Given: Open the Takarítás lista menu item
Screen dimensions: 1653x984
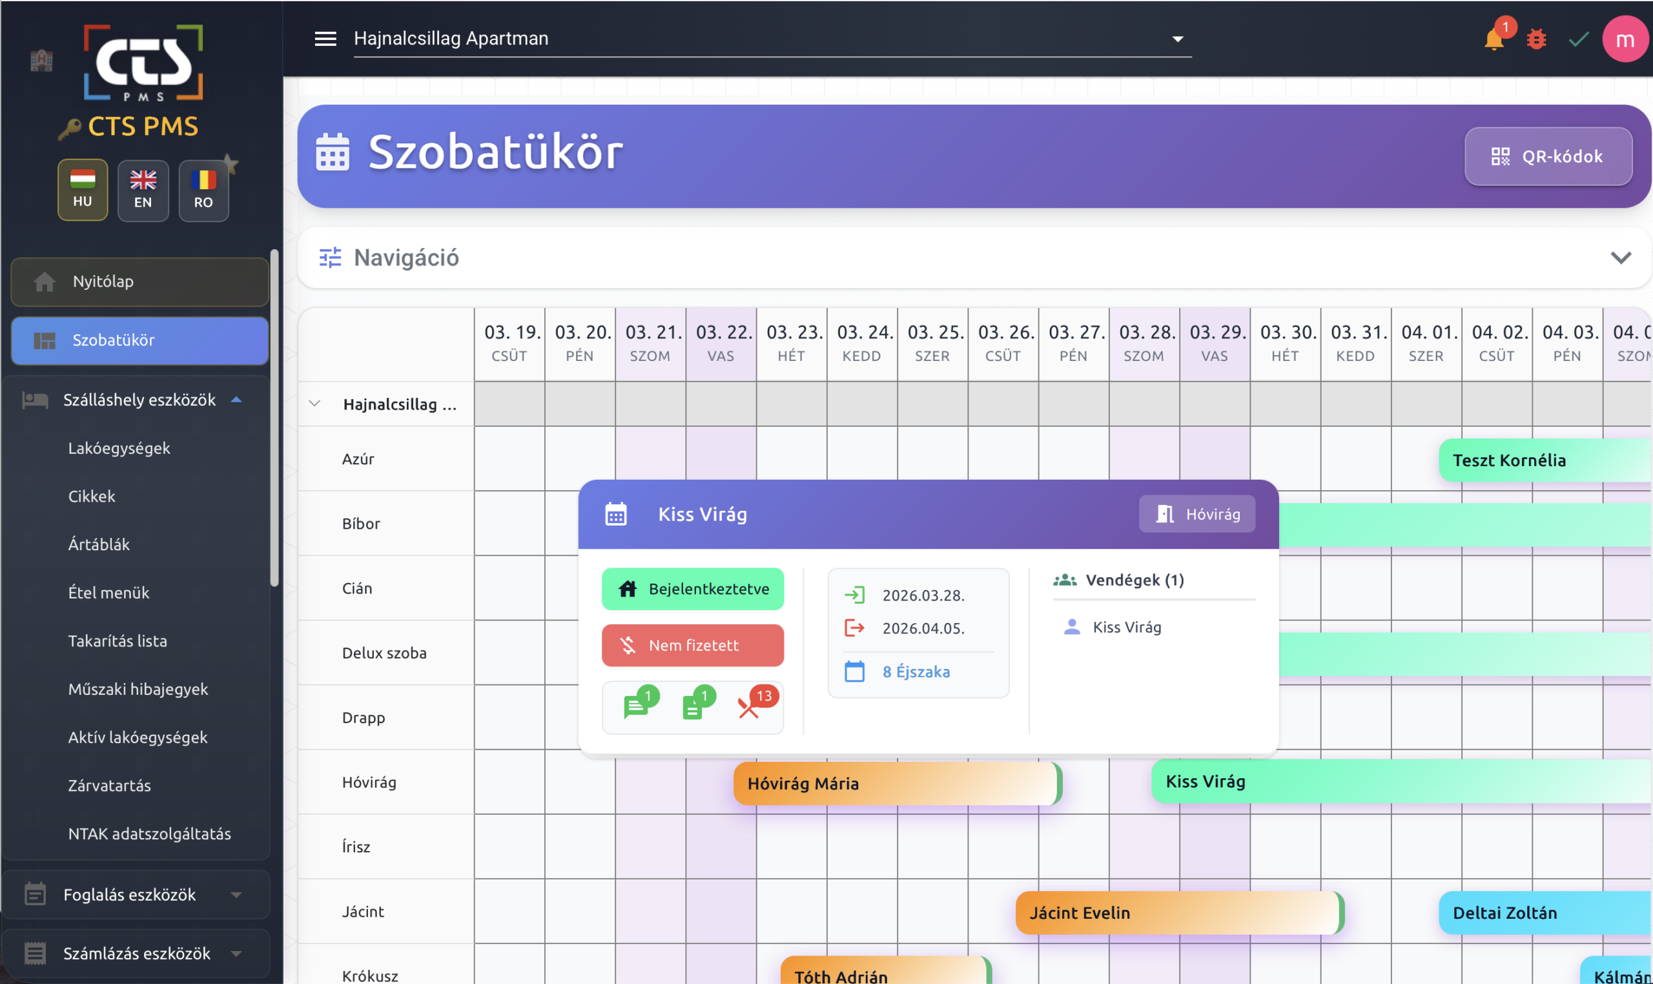Looking at the screenshot, I should point(118,641).
